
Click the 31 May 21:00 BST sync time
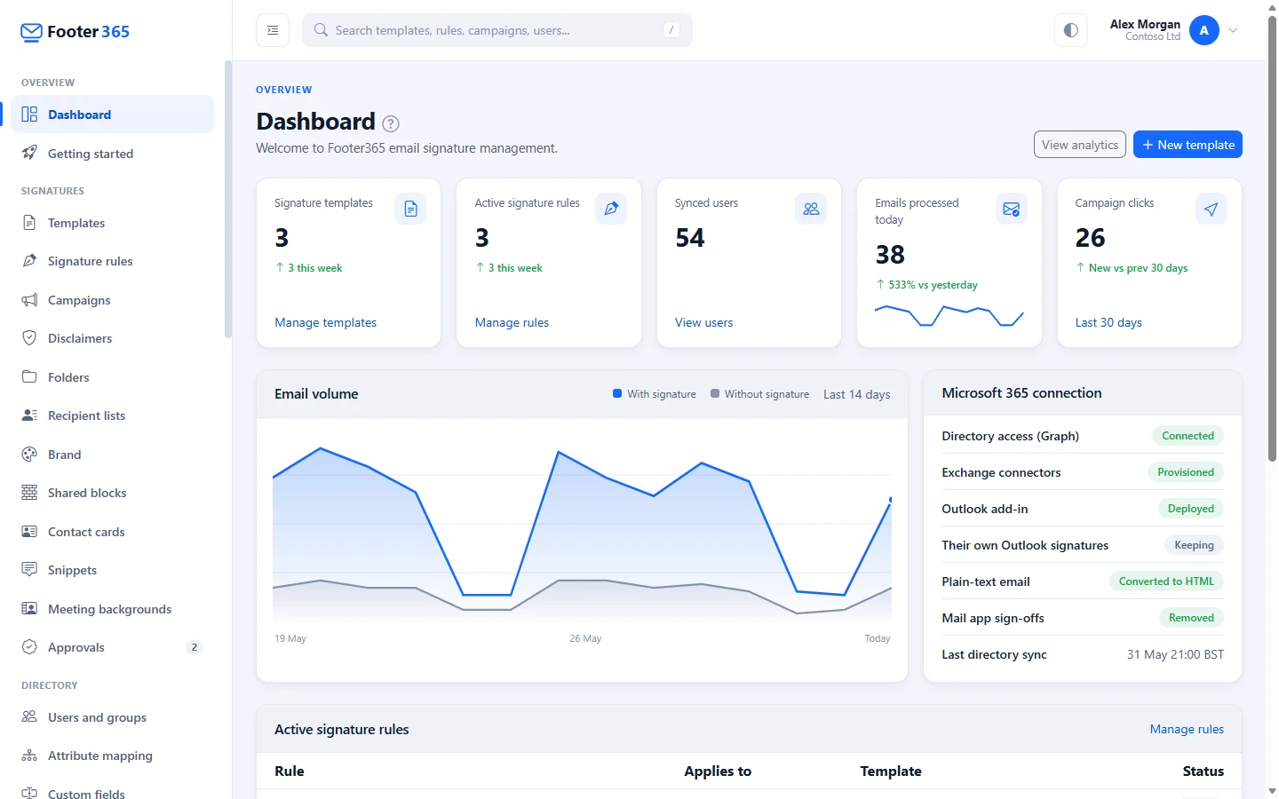1175,654
